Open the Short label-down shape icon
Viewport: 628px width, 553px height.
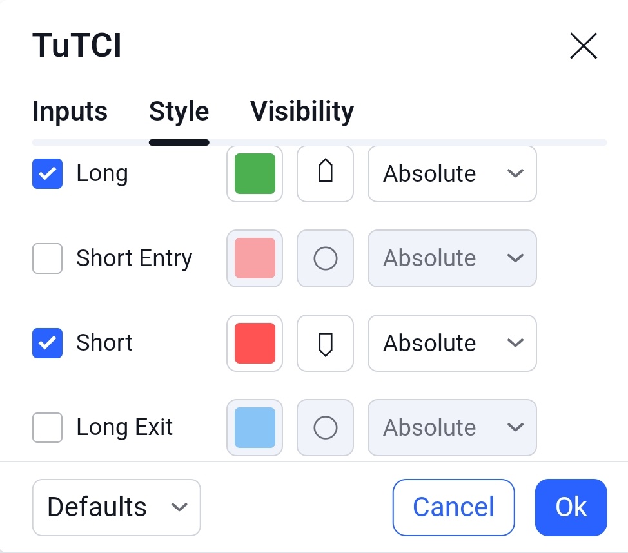tap(325, 343)
